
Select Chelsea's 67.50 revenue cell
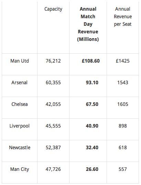click(x=92, y=104)
